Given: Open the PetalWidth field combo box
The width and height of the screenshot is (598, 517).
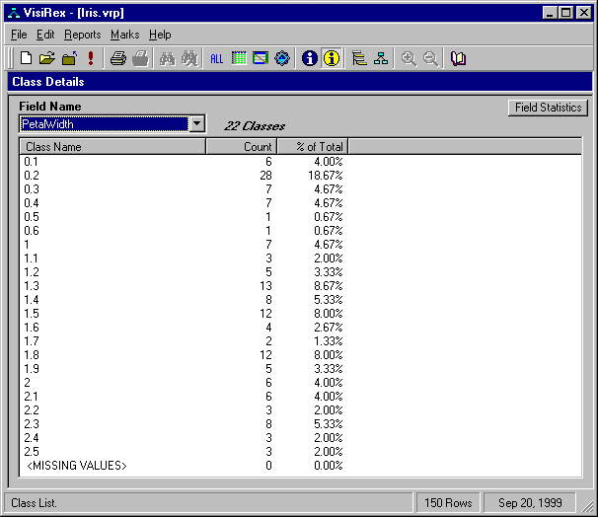Looking at the screenshot, I should click(104, 124).
